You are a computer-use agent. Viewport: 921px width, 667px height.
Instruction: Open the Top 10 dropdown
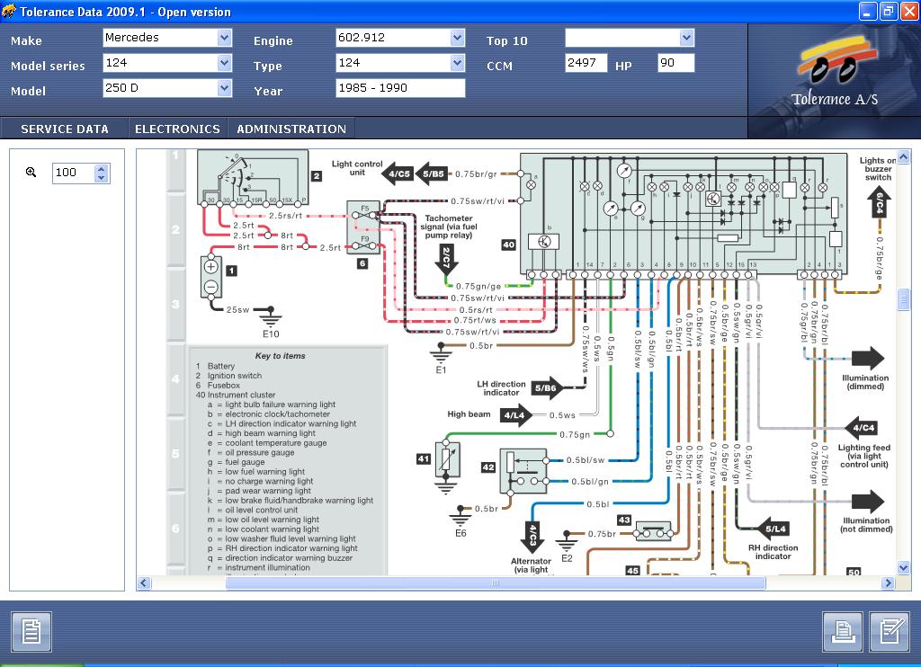tap(686, 38)
